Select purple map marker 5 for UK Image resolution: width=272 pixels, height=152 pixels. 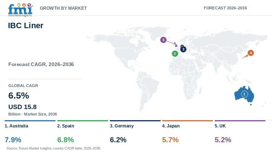point(163,40)
